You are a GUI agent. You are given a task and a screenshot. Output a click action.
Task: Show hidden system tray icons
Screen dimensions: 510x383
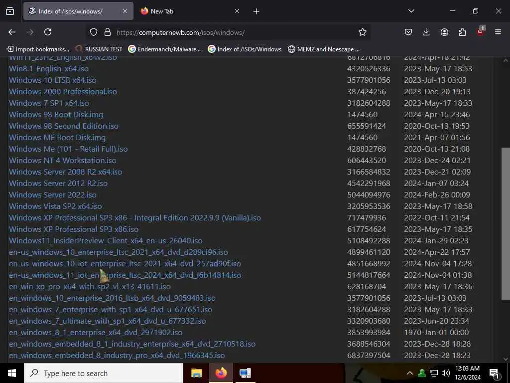(410, 373)
